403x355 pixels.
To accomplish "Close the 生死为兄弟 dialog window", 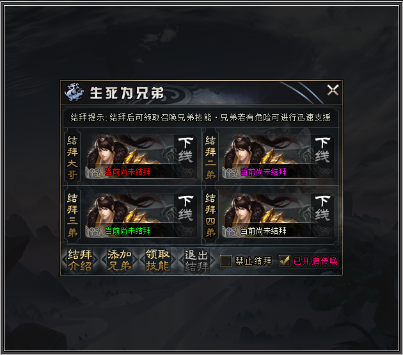I will 333,90.
